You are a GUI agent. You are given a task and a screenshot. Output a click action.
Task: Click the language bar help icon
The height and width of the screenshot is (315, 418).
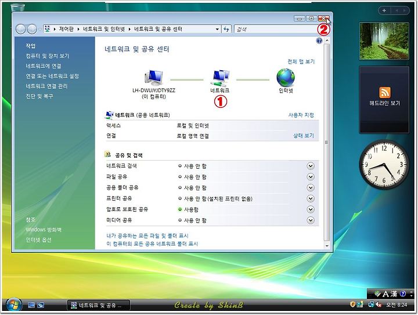[x=403, y=294]
